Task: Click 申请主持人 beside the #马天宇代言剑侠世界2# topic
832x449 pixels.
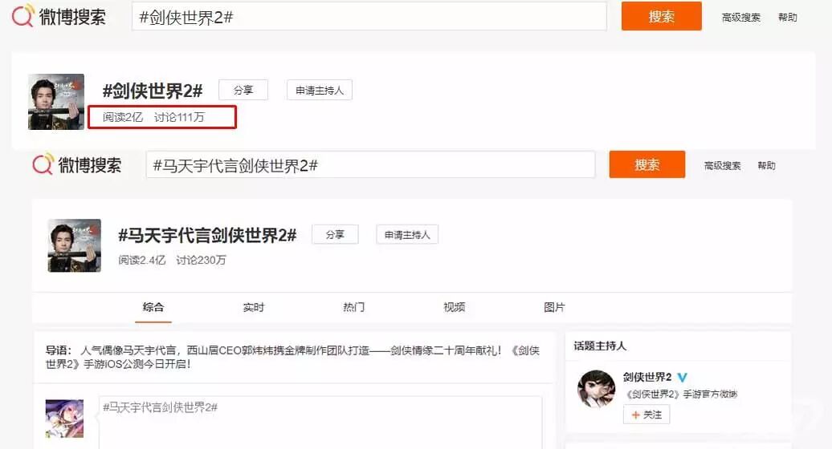Action: pyautogui.click(x=407, y=235)
